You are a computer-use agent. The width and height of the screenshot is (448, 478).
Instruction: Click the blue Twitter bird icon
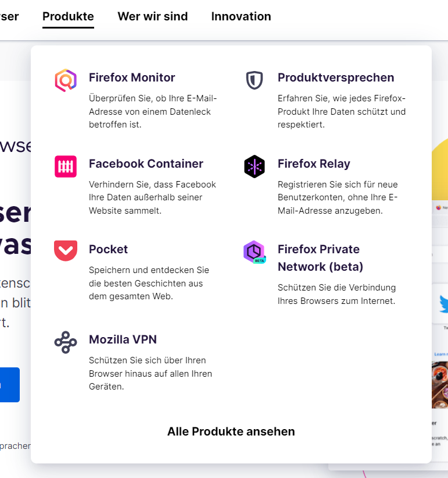click(444, 304)
